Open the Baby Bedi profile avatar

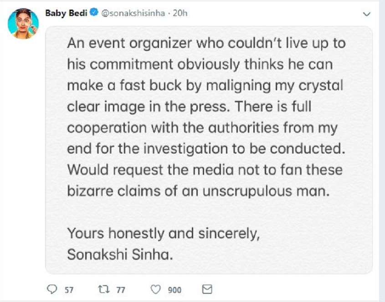23,23
